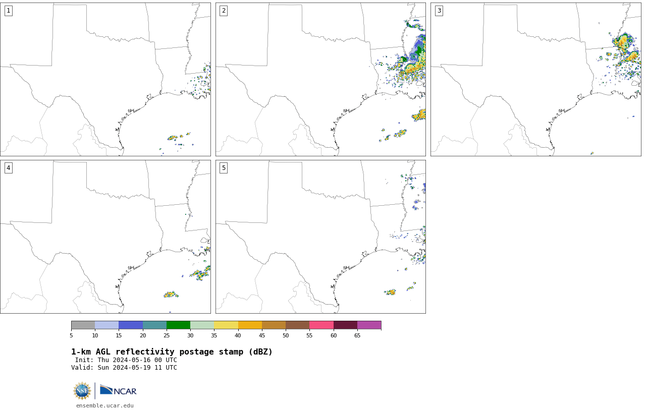The height and width of the screenshot is (411, 646).
Task: Click the ensemble.ucar.edu text
Action: click(105, 405)
